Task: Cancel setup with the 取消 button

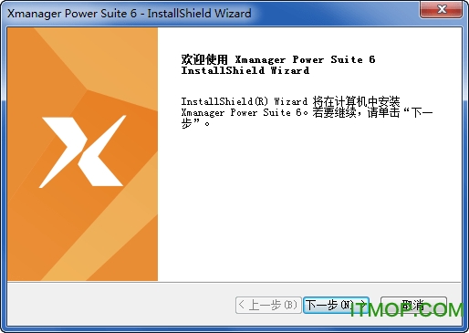Action: point(413,305)
